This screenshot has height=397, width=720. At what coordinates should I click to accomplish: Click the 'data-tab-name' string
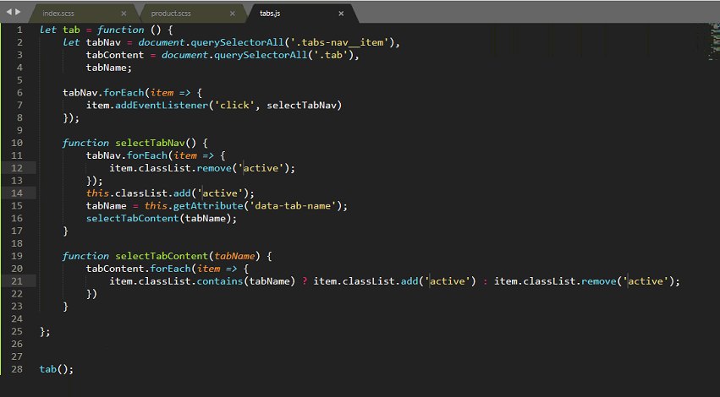[293, 206]
